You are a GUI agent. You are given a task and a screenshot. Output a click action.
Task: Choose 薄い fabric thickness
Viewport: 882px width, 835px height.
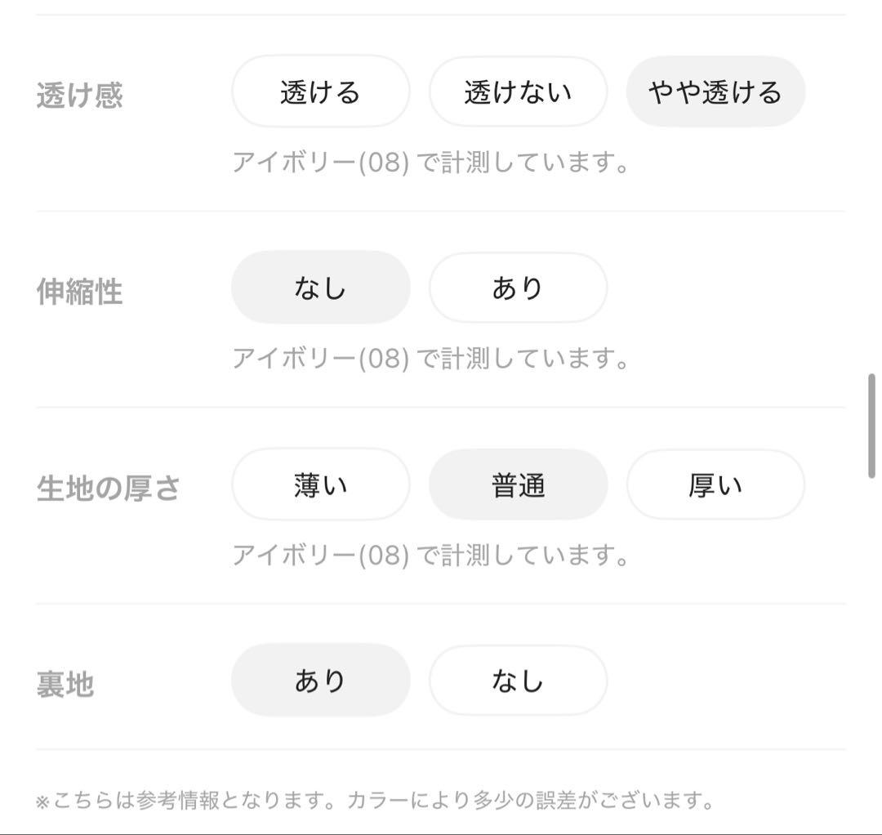[321, 484]
